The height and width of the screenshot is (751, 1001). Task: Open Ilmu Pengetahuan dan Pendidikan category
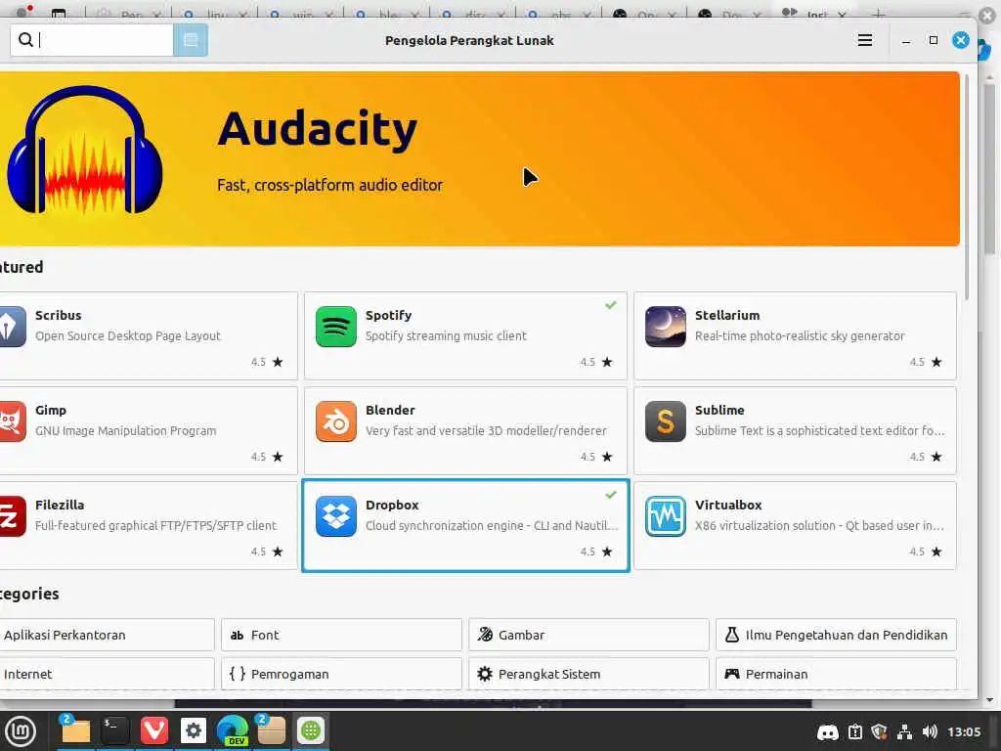point(837,635)
